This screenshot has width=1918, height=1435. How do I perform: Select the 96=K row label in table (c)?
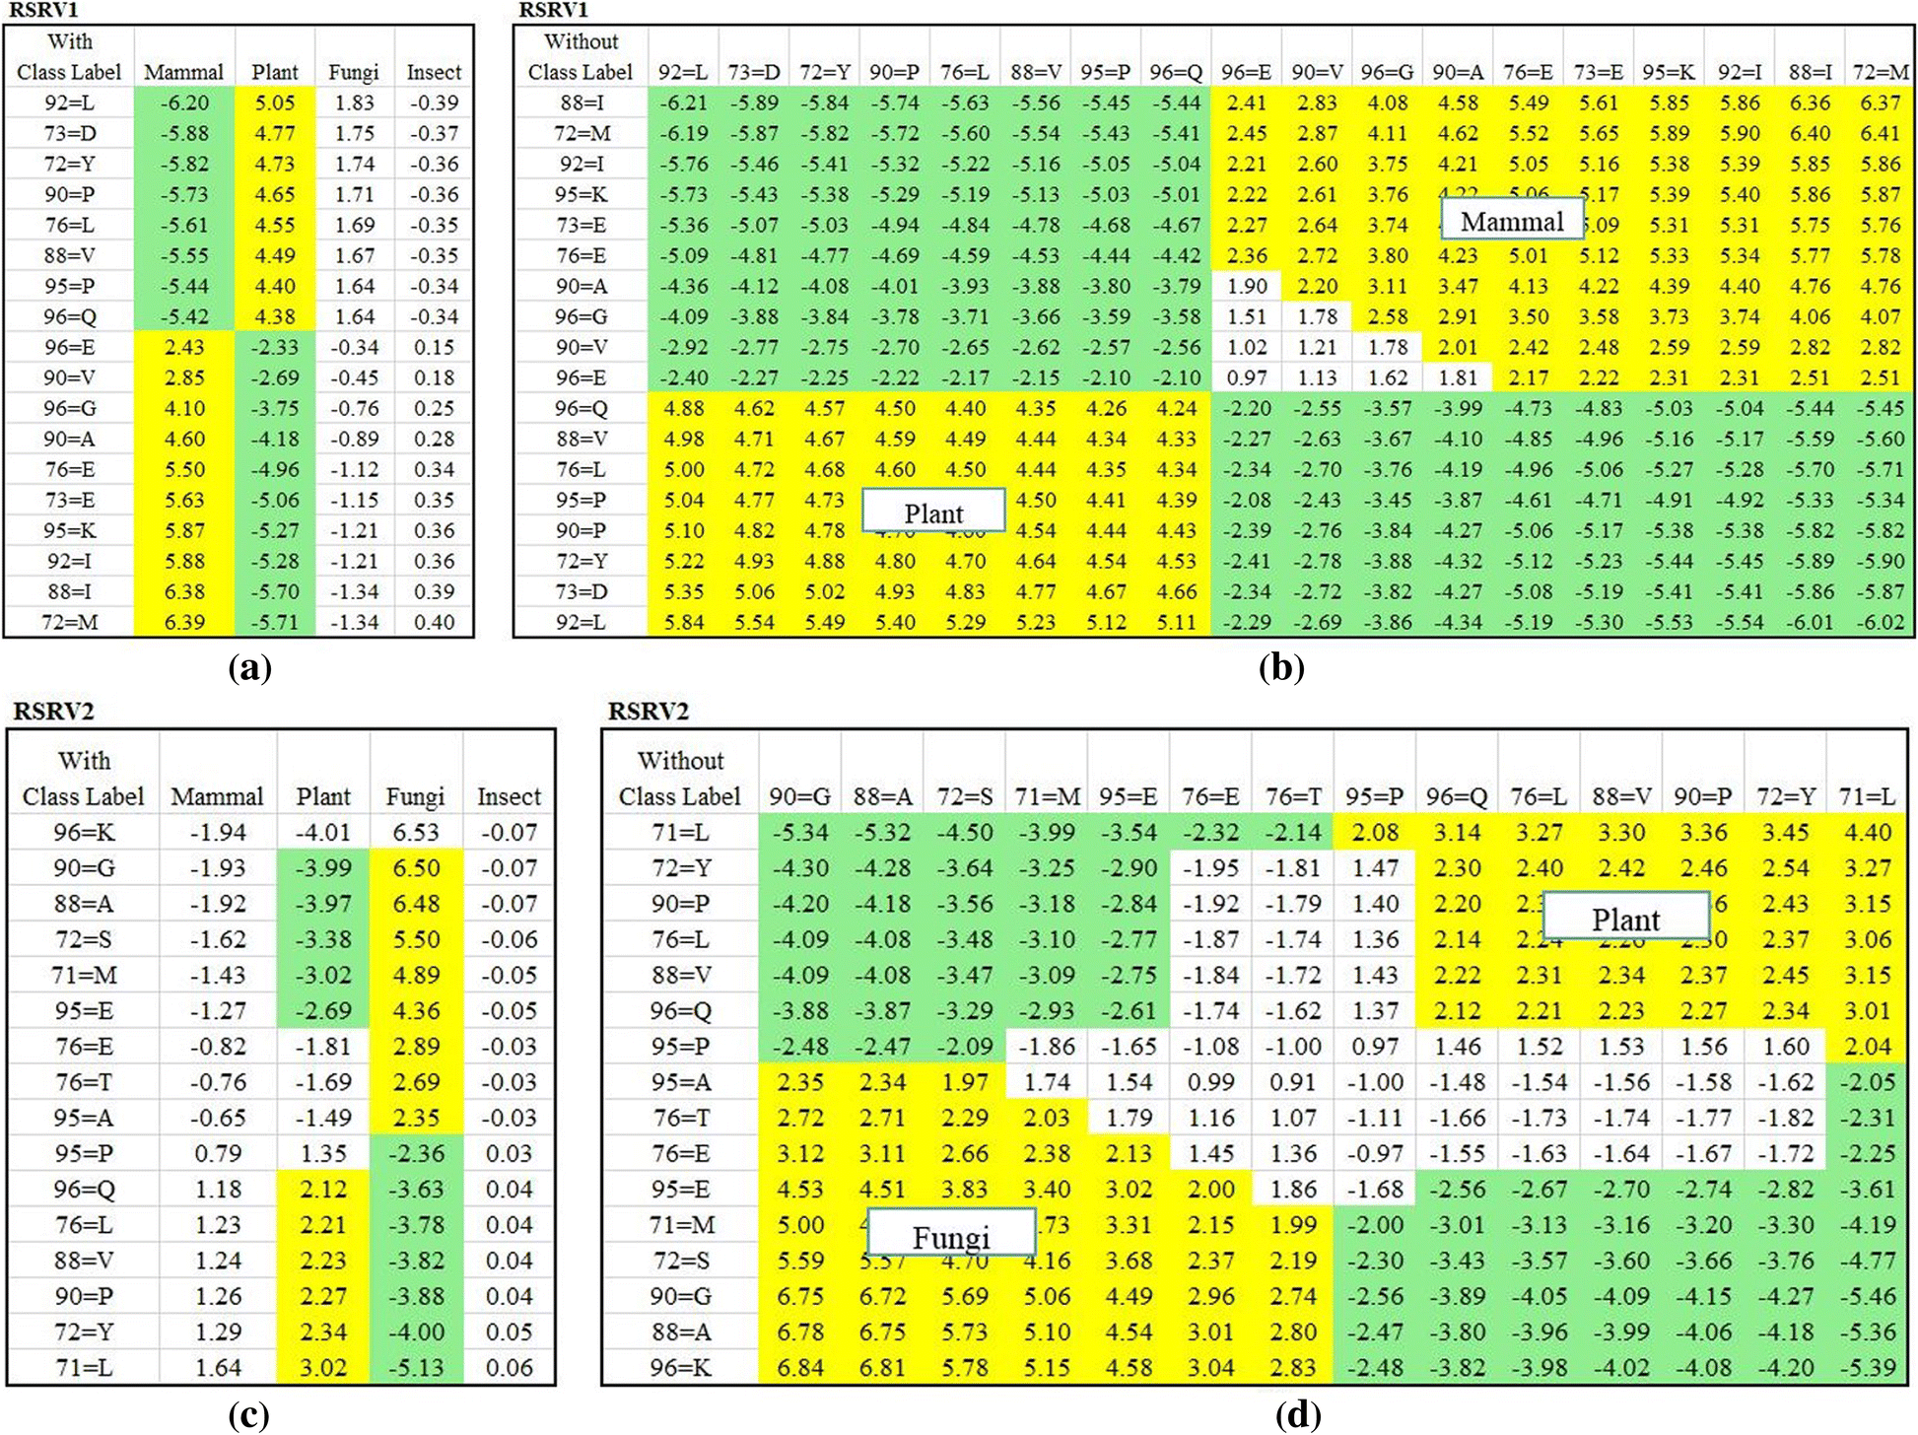coord(84,832)
